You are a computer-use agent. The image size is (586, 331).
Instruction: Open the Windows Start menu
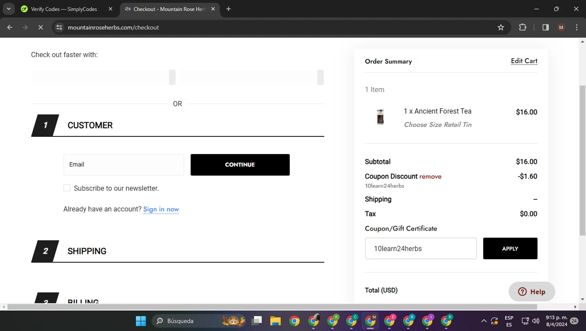coord(141,321)
